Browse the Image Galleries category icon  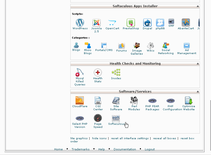(x=137, y=46)
